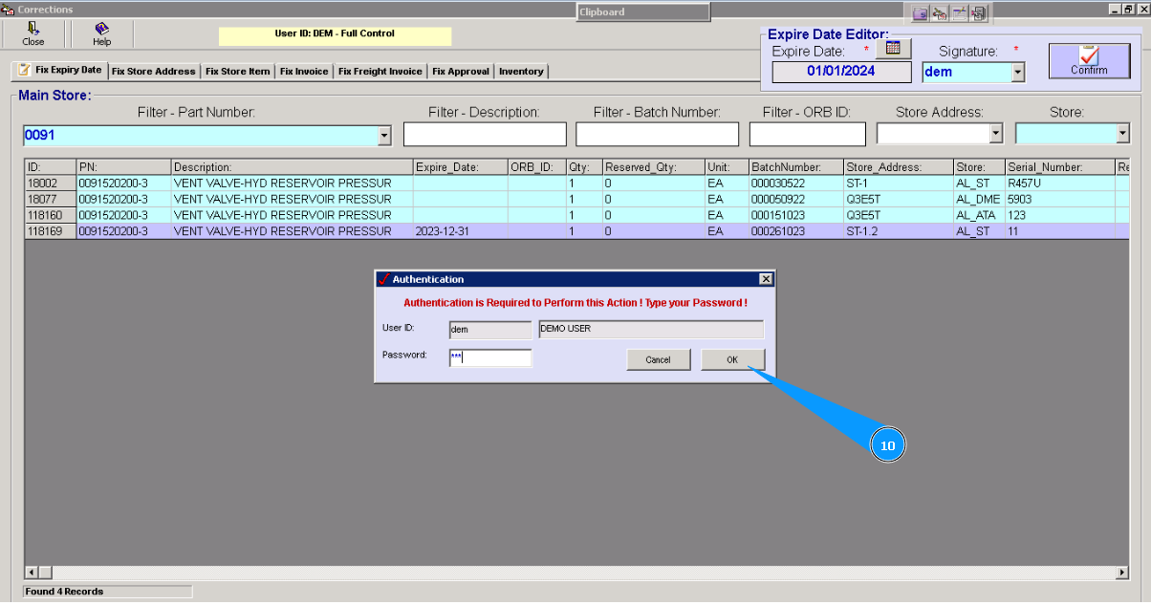Screen dimensions: 1151x605
Task: Click the Confirm checkmark button
Action: [x=1089, y=59]
